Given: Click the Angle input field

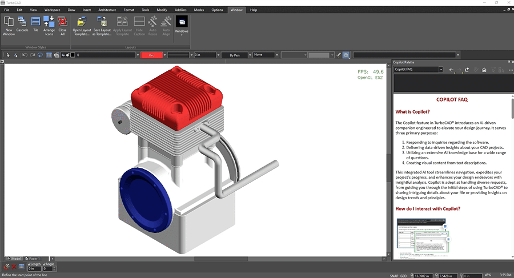Looking at the screenshot, I should pos(48,269).
